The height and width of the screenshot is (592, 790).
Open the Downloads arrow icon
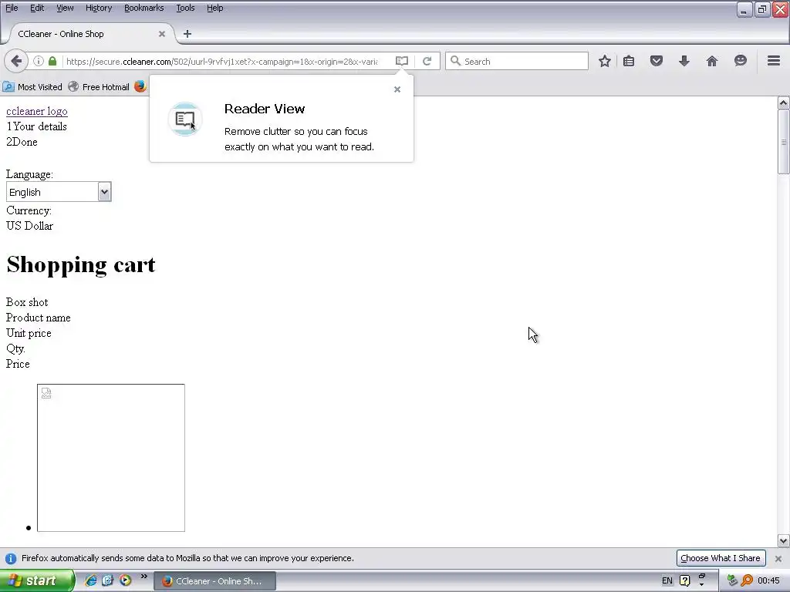pyautogui.click(x=684, y=62)
